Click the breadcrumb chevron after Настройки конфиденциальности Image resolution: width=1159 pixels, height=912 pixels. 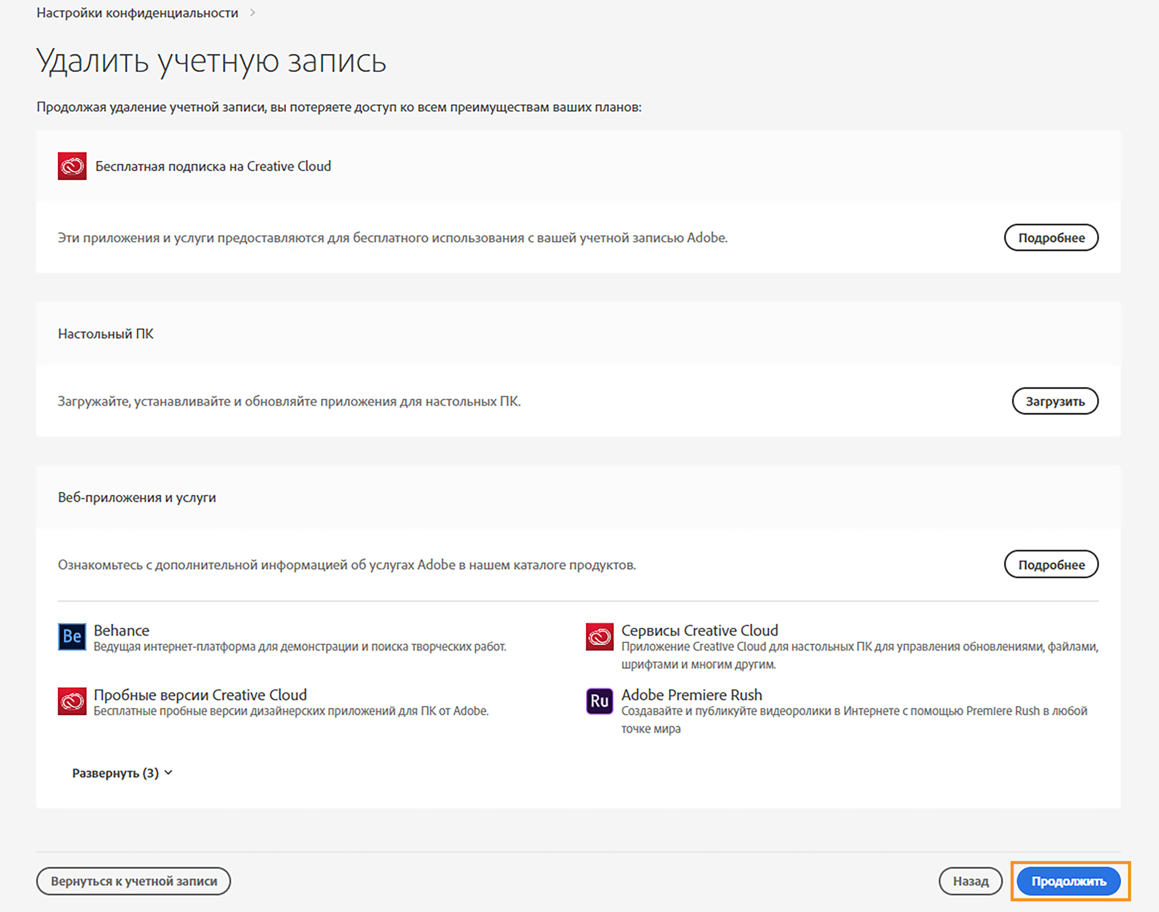[x=253, y=13]
